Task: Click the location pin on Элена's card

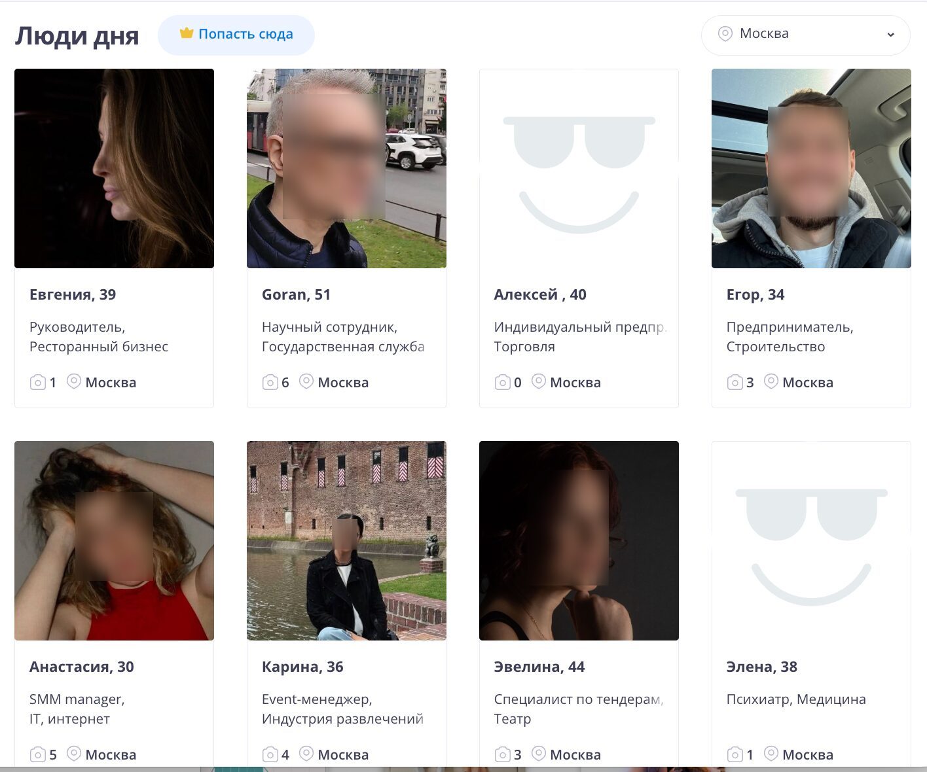Action: pyautogui.click(x=771, y=754)
